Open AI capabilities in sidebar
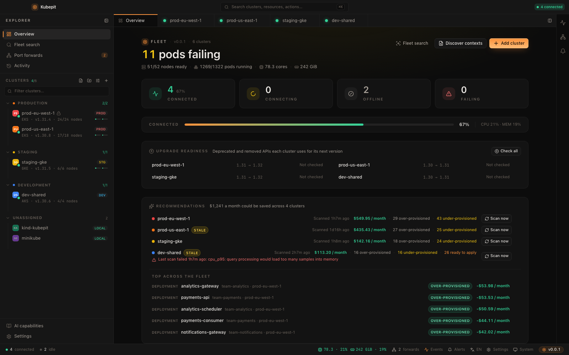The width and height of the screenshot is (569, 355). [57, 326]
